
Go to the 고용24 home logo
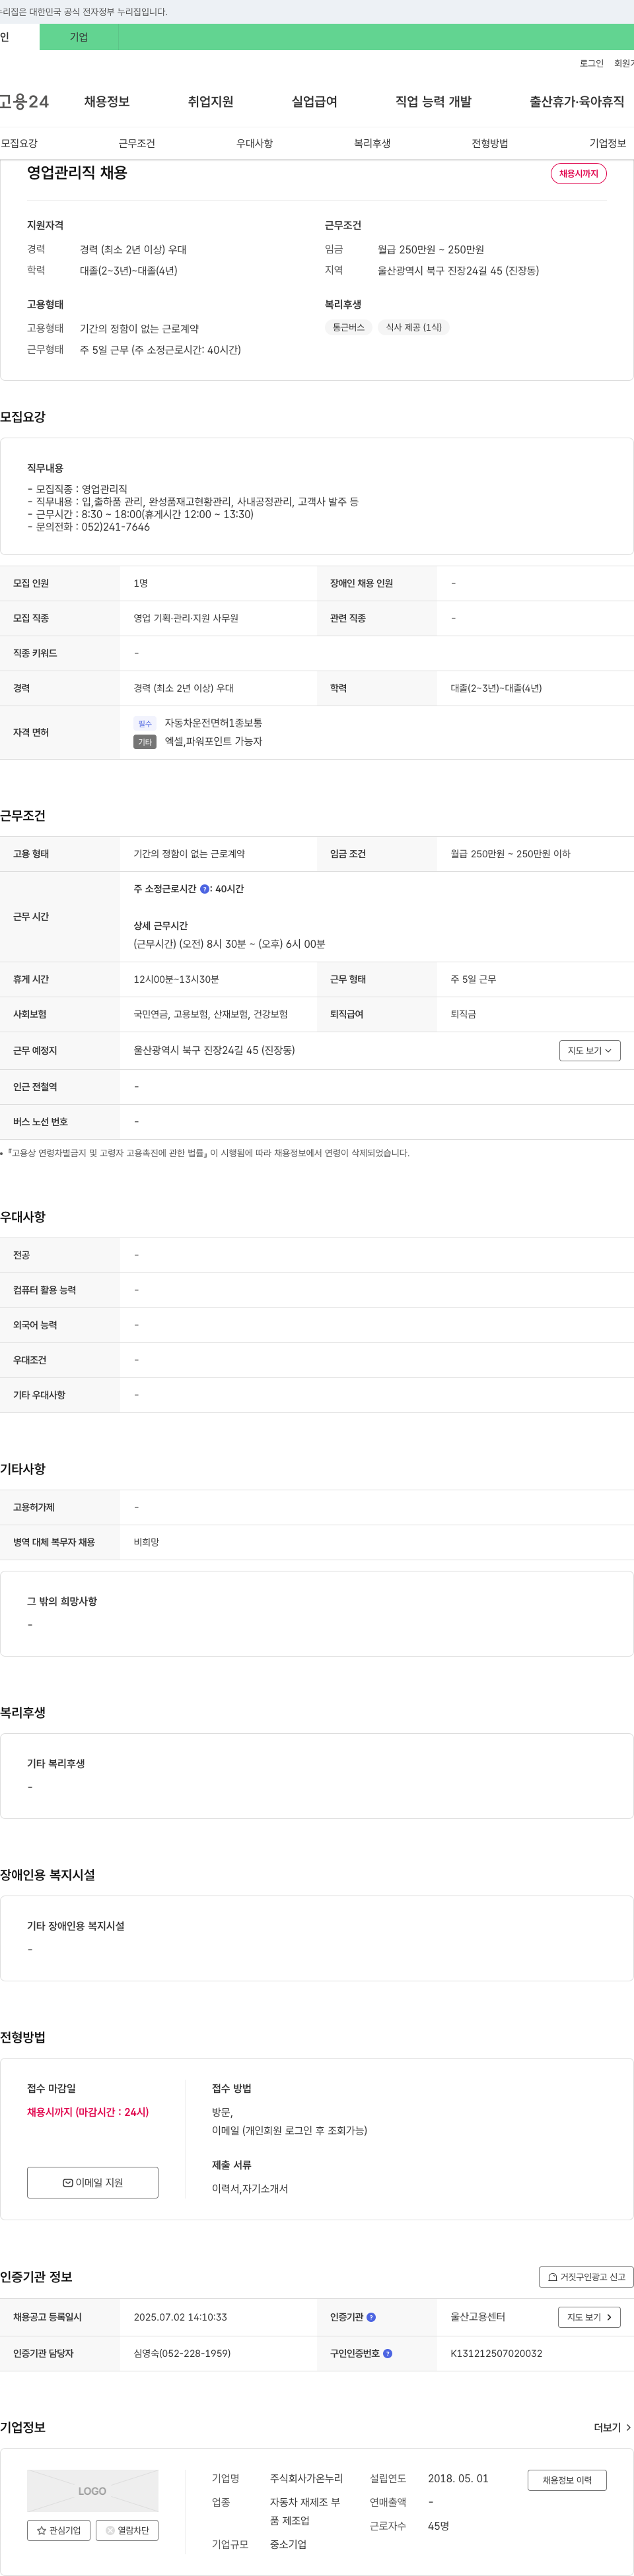24,101
